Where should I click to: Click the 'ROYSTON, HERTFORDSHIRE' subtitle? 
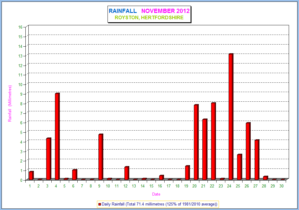(x=149, y=17)
